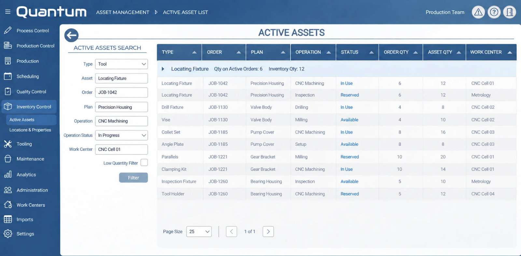Click the Quality Control clipboard icon
The height and width of the screenshot is (256, 521).
8,91
